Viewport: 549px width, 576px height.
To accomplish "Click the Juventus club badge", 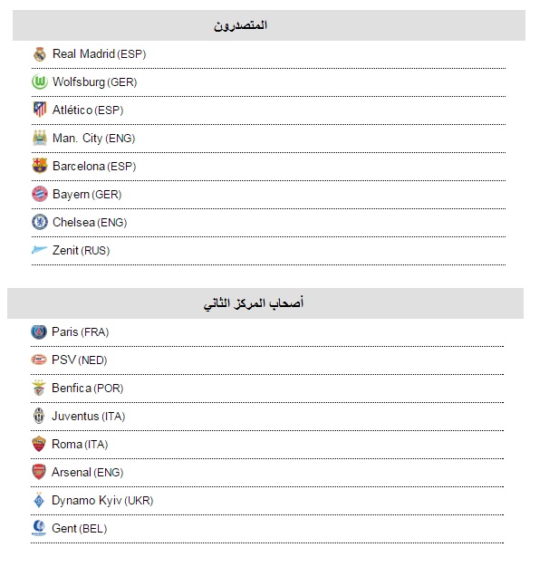I will [39, 416].
